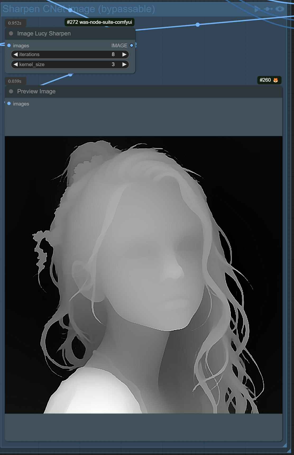Toggle the group's eye mute icon
The width and height of the screenshot is (294, 455).
280,9
